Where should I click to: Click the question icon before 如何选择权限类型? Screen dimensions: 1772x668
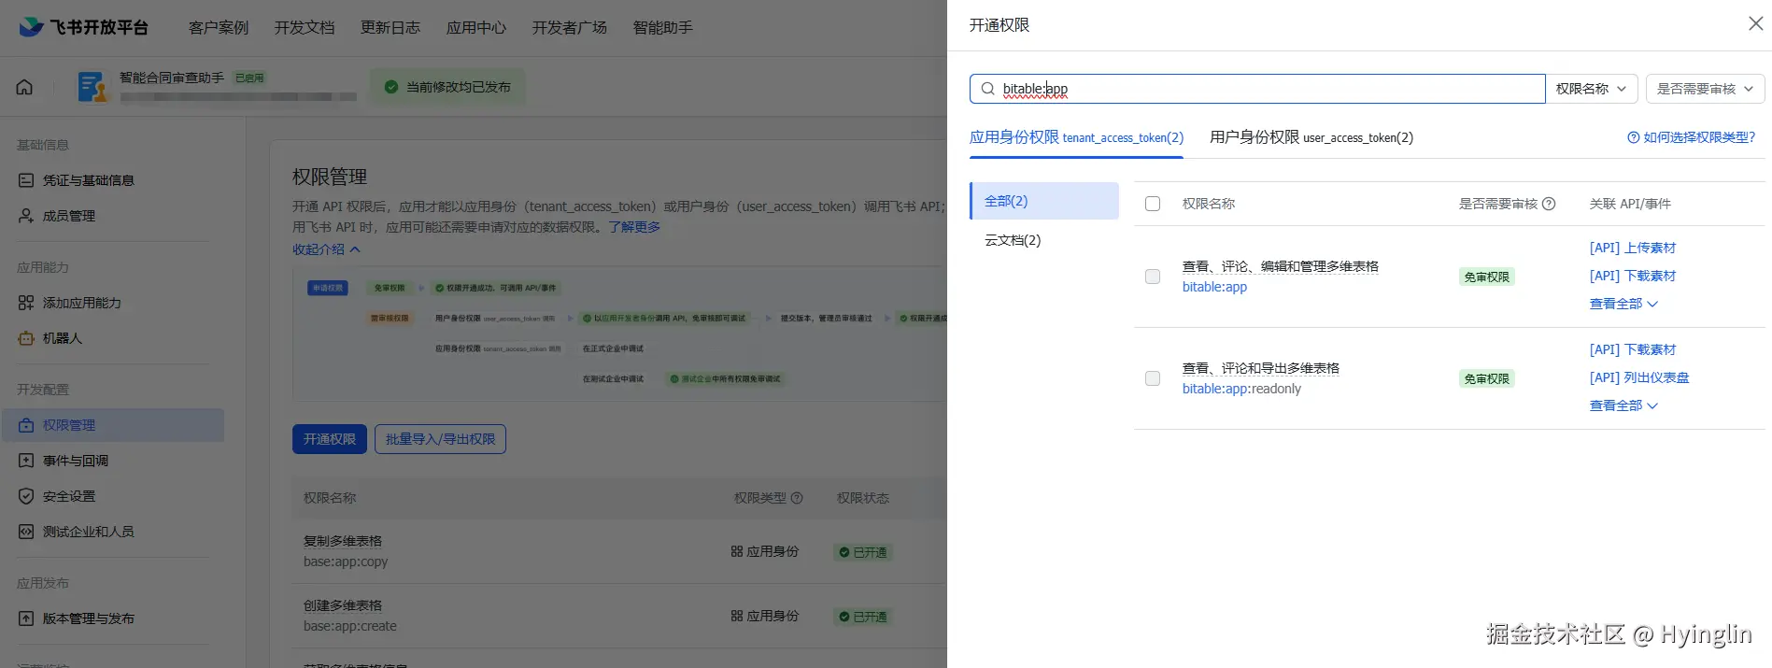coord(1633,137)
